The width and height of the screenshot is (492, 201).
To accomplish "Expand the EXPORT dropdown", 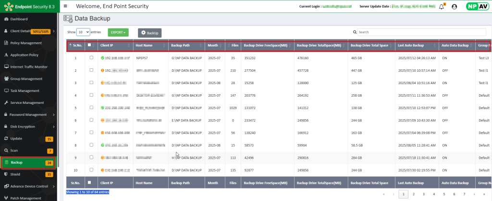I will point(118,32).
